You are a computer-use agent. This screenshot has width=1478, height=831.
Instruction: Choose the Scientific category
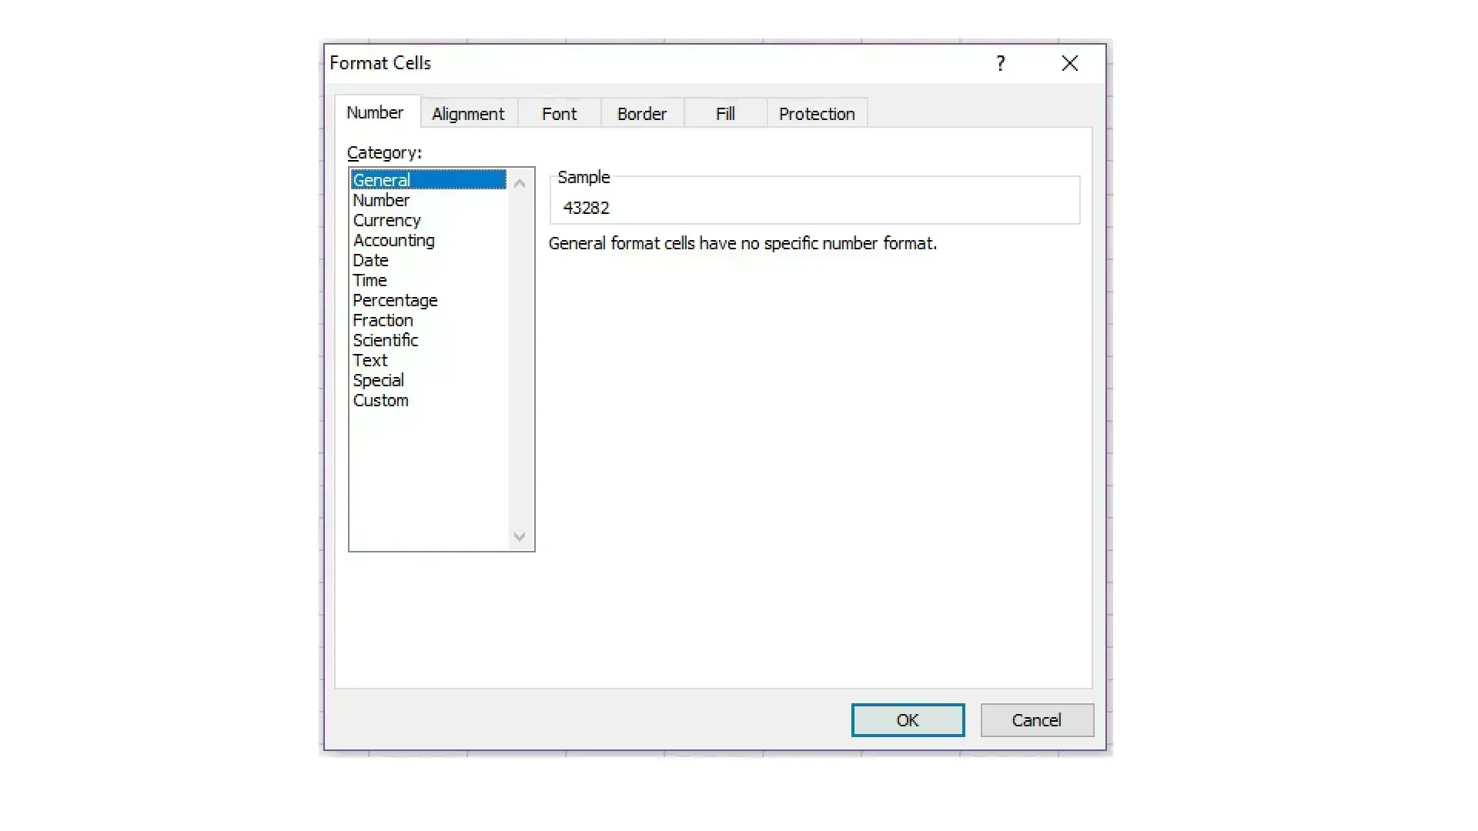click(385, 340)
